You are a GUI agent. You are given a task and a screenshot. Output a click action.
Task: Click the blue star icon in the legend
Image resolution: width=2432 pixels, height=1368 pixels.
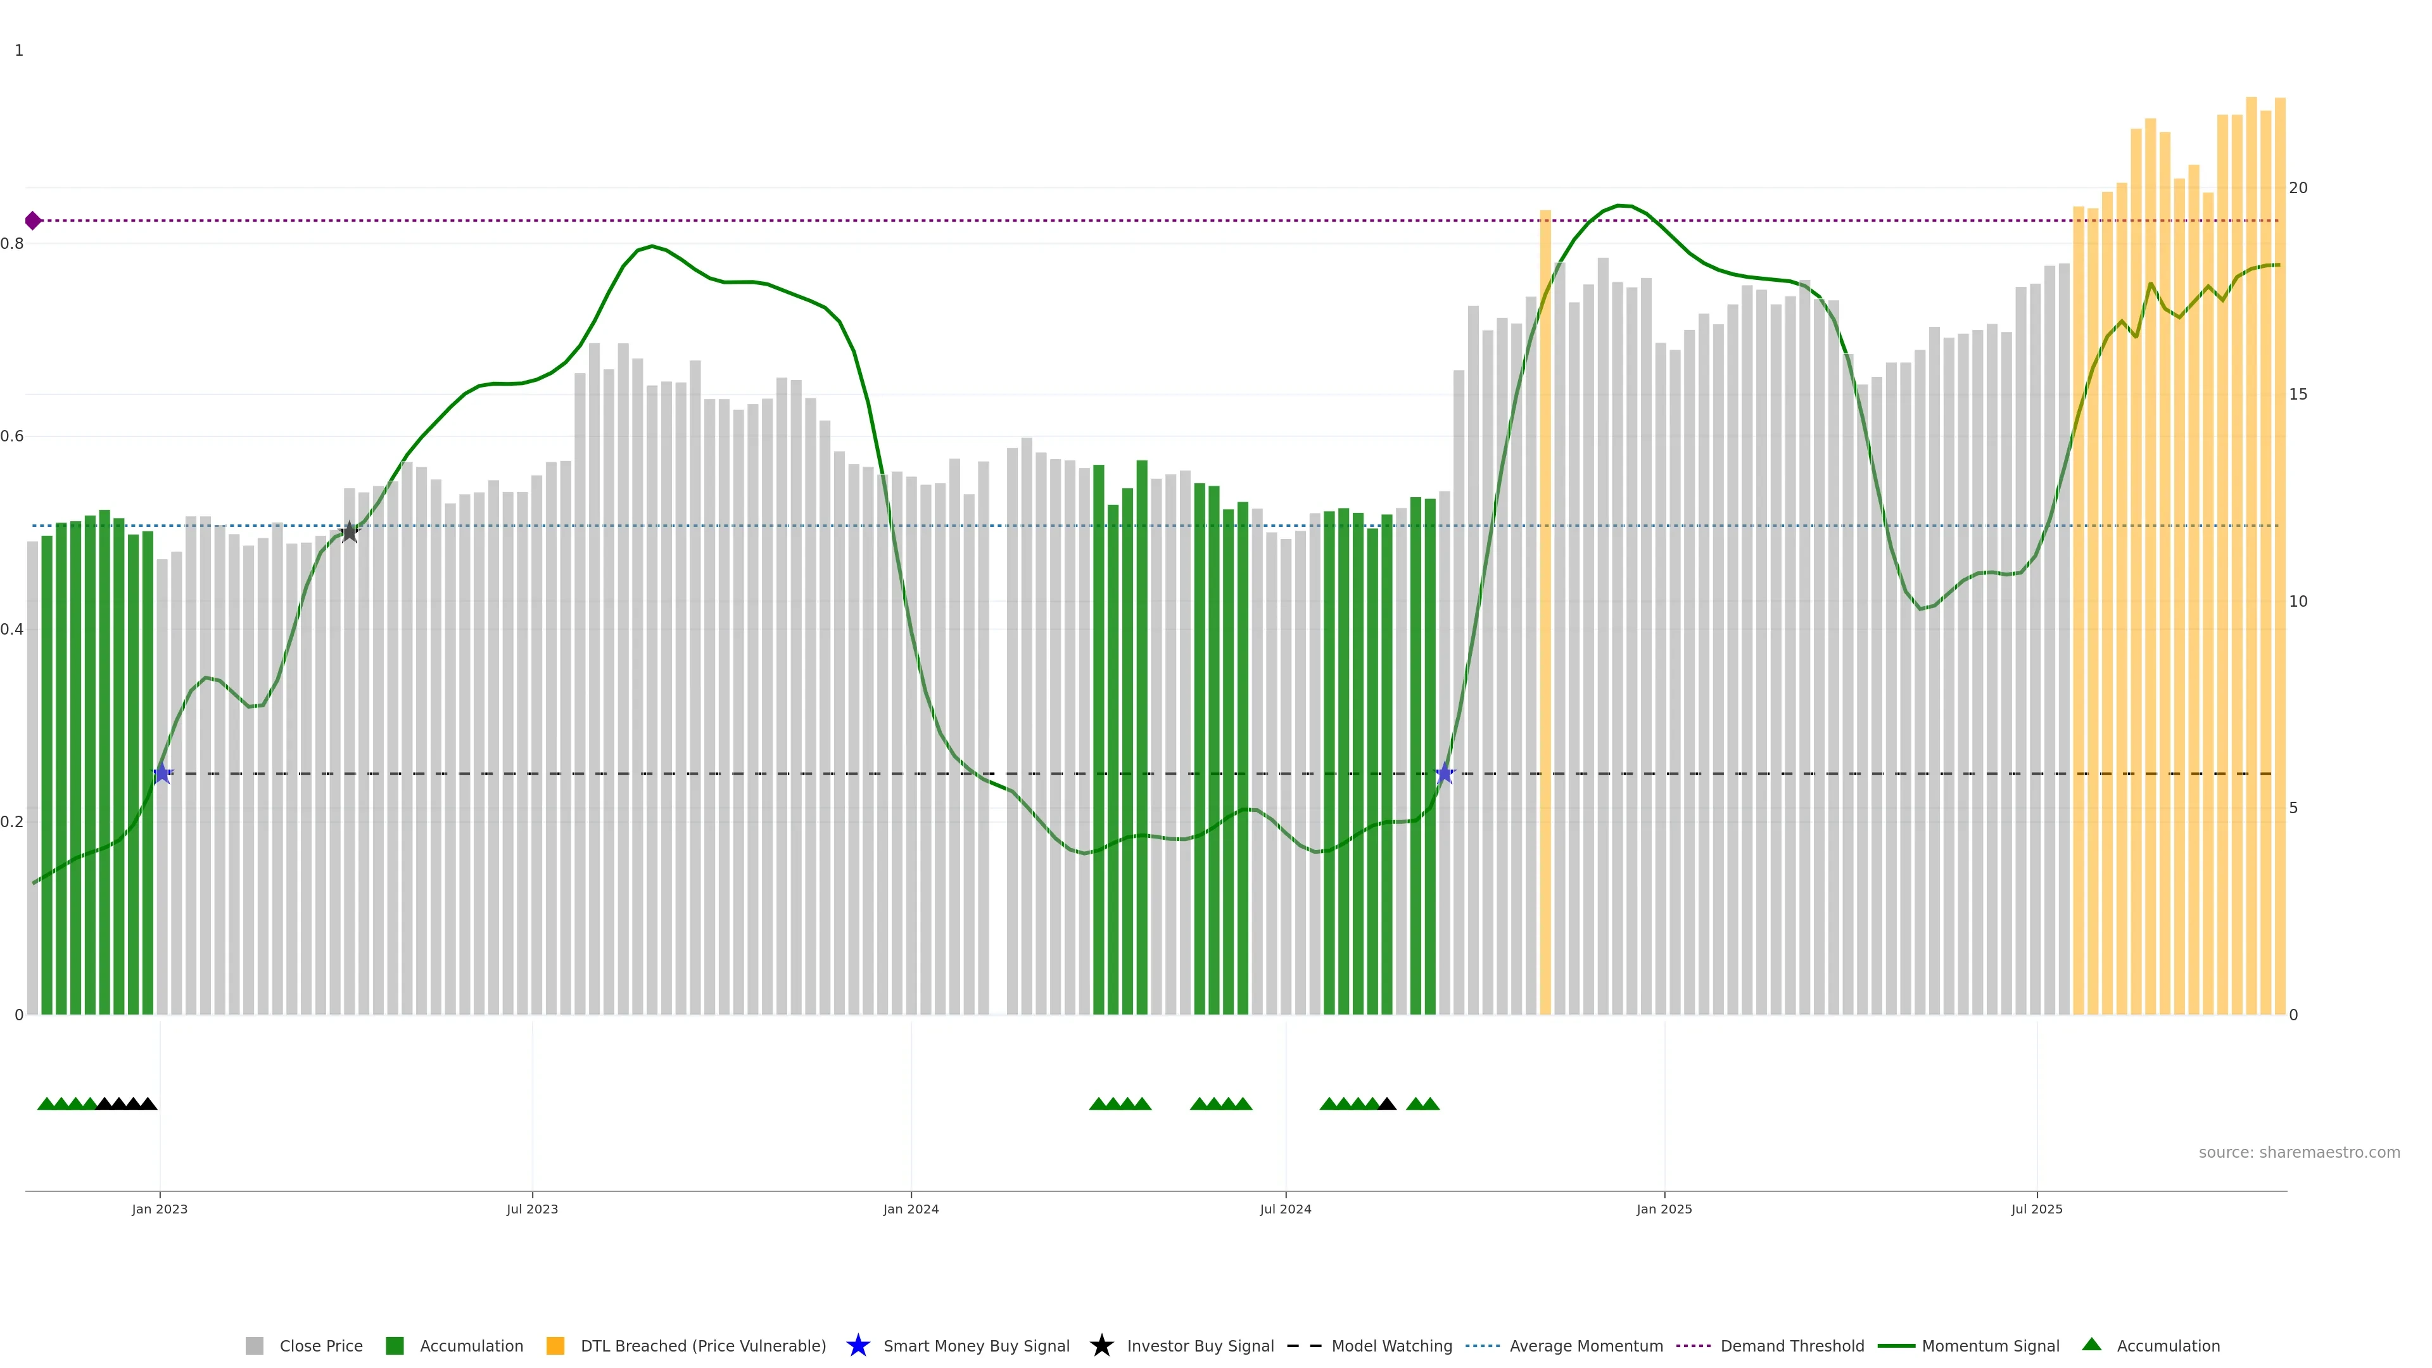[x=858, y=1345]
